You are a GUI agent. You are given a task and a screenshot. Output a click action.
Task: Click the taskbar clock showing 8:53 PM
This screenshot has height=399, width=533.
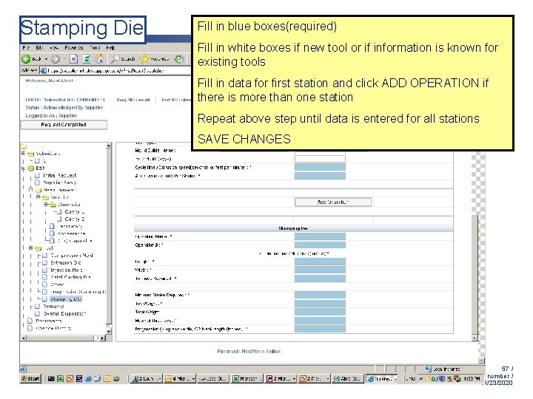472,378
